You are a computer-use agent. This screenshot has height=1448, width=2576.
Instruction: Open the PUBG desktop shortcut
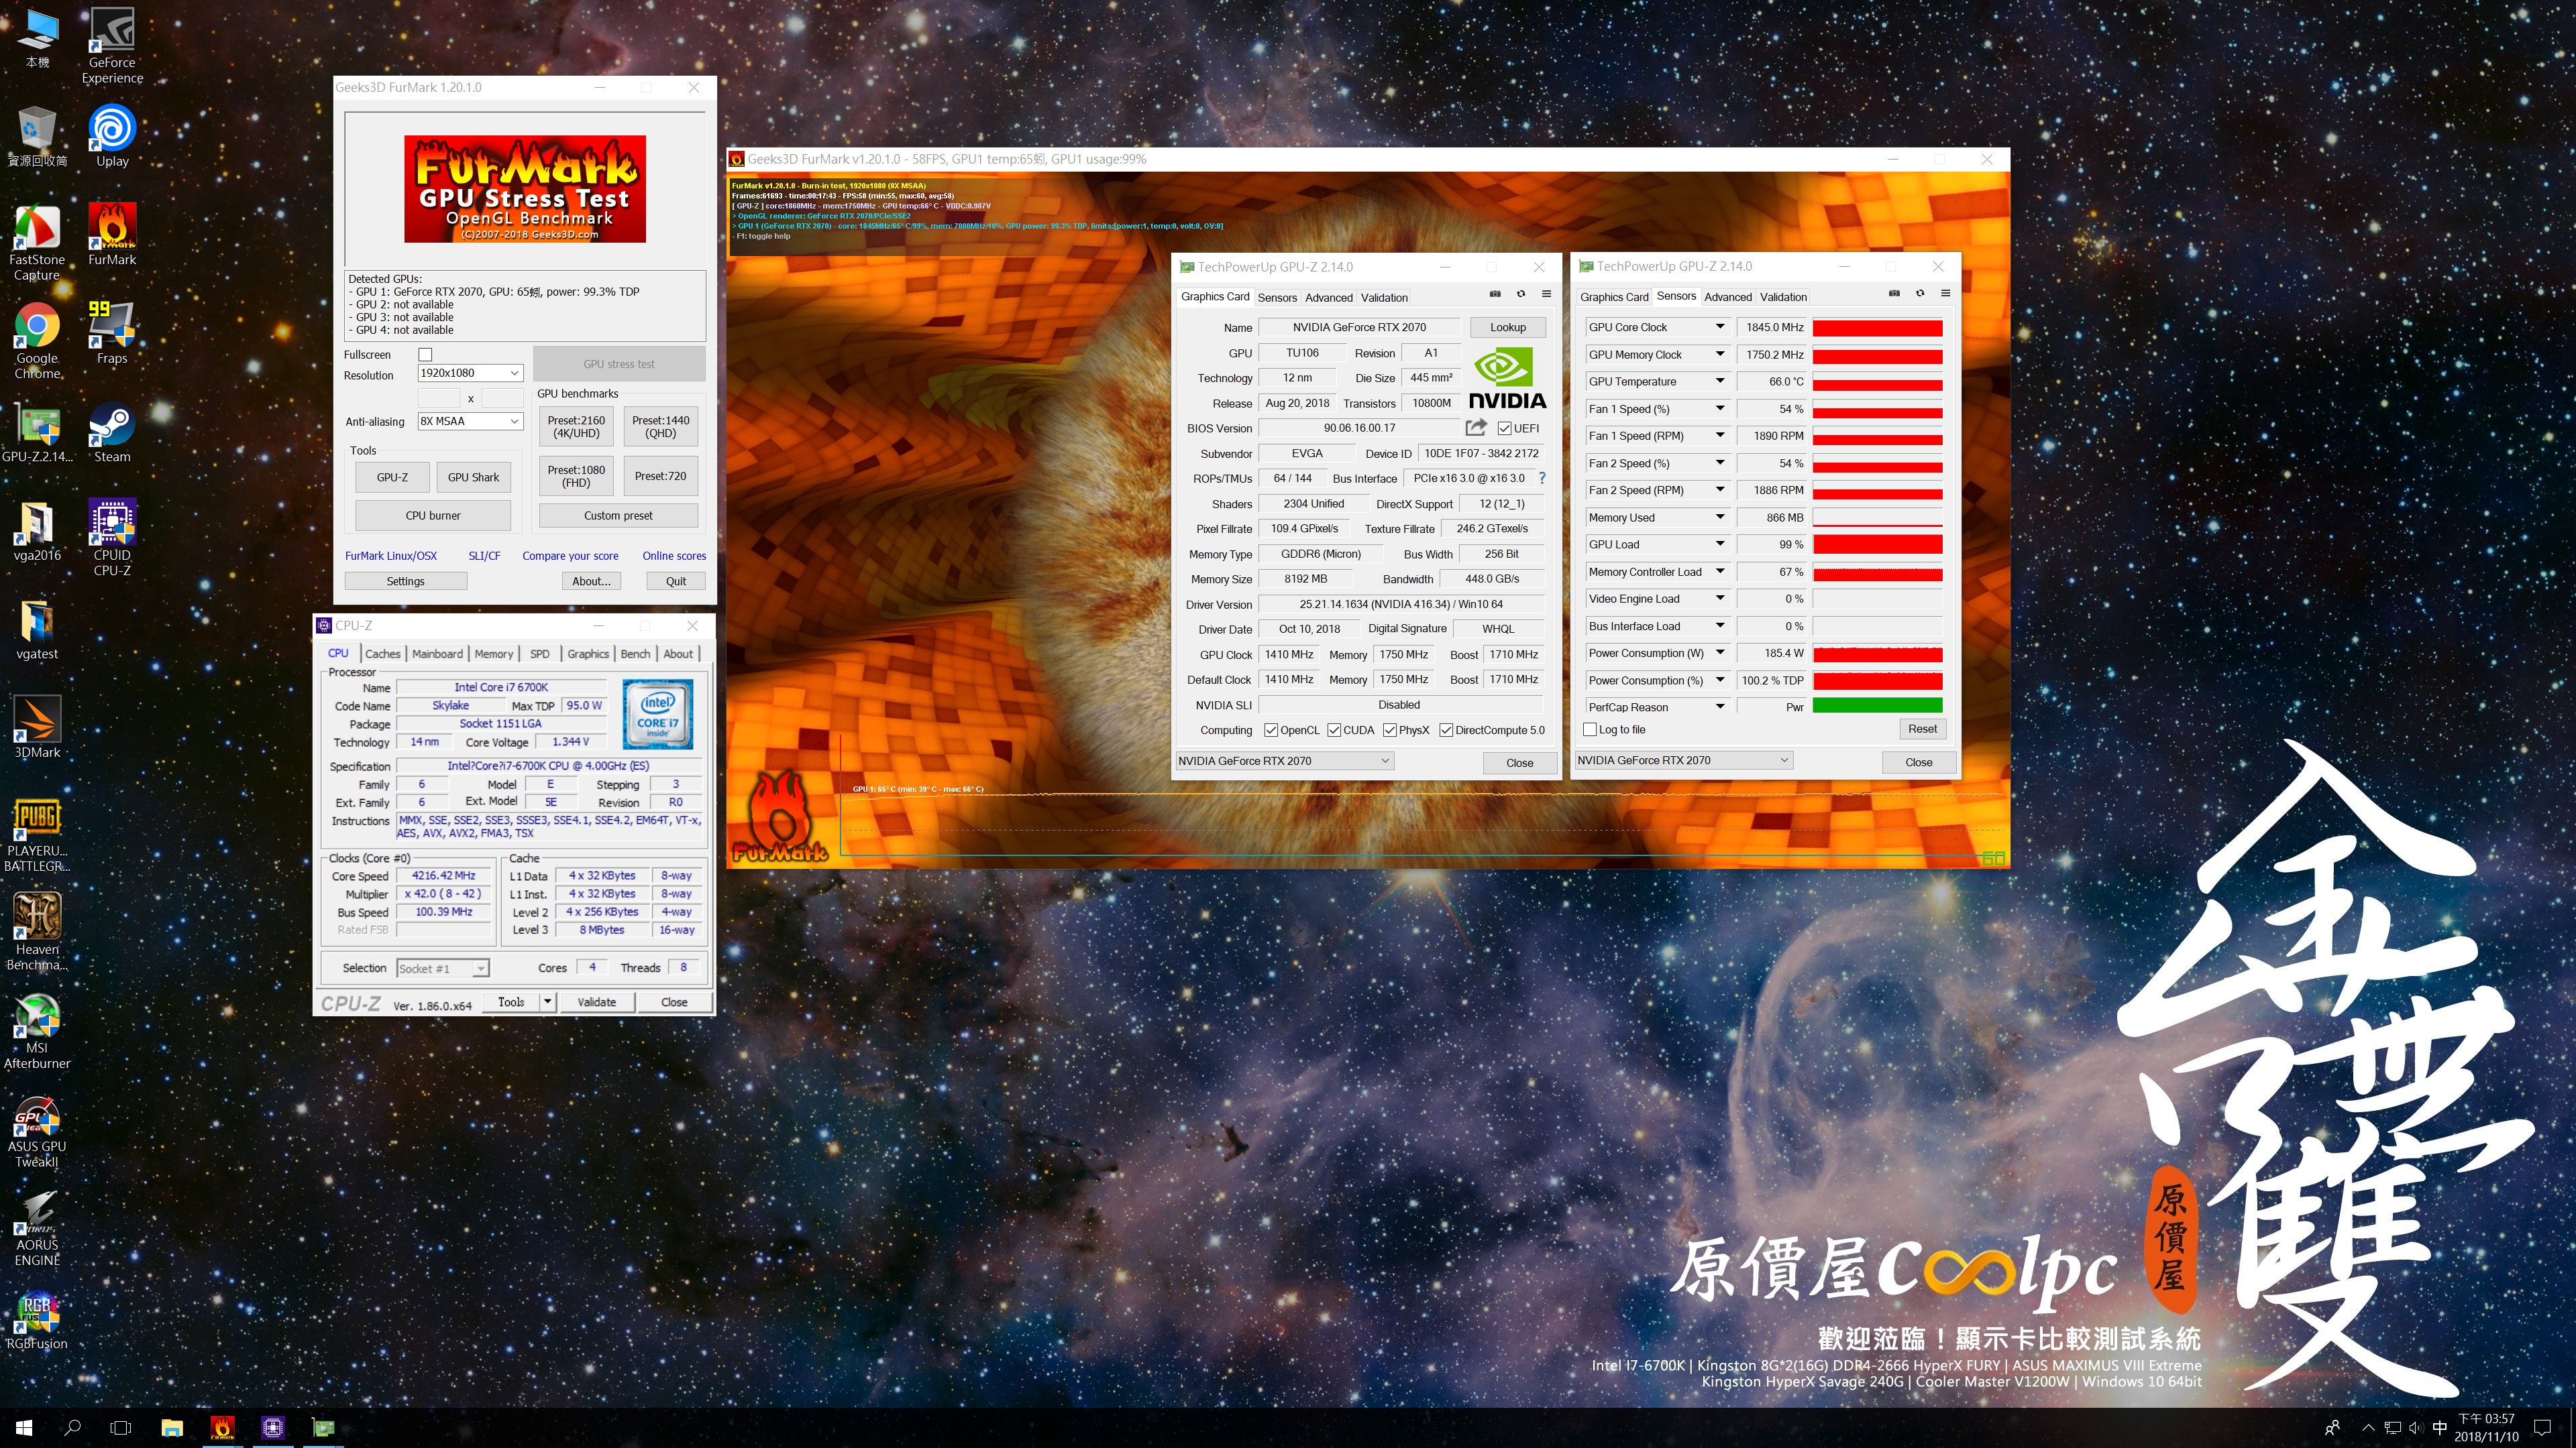(x=37, y=835)
